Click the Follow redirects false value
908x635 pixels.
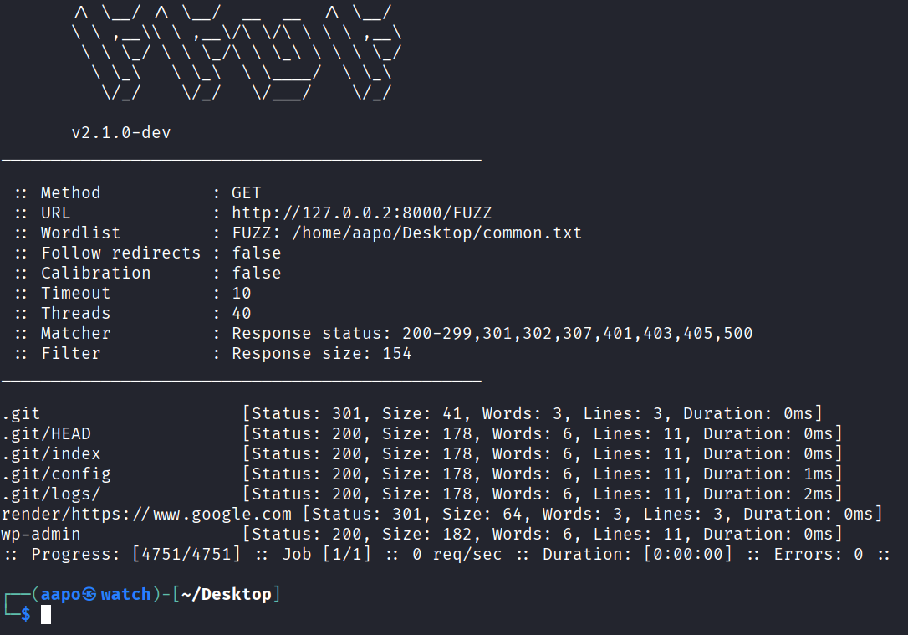click(x=257, y=253)
